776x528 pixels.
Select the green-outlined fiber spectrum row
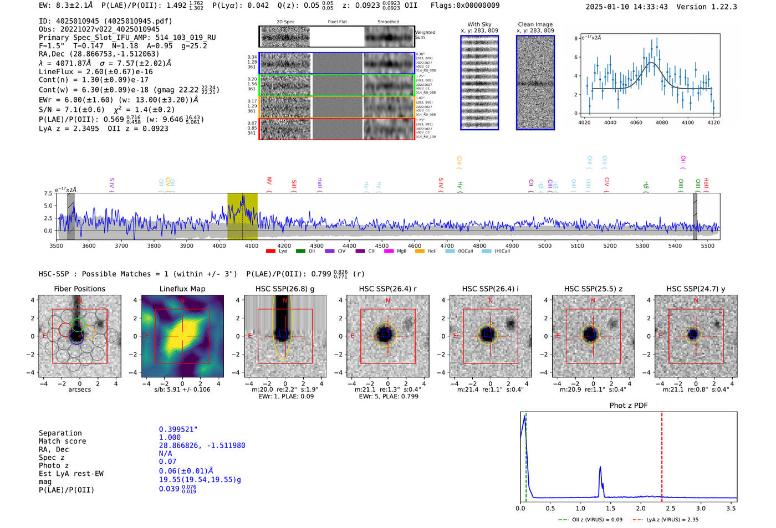(337, 85)
